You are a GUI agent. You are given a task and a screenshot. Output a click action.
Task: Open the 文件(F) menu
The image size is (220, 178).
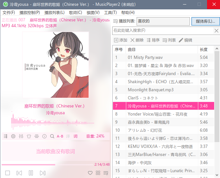click(9, 13)
